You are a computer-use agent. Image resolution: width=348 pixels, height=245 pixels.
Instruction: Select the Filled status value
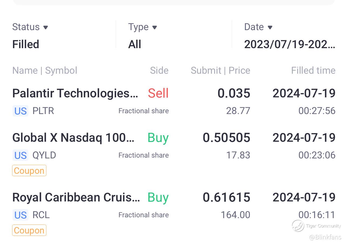point(26,44)
